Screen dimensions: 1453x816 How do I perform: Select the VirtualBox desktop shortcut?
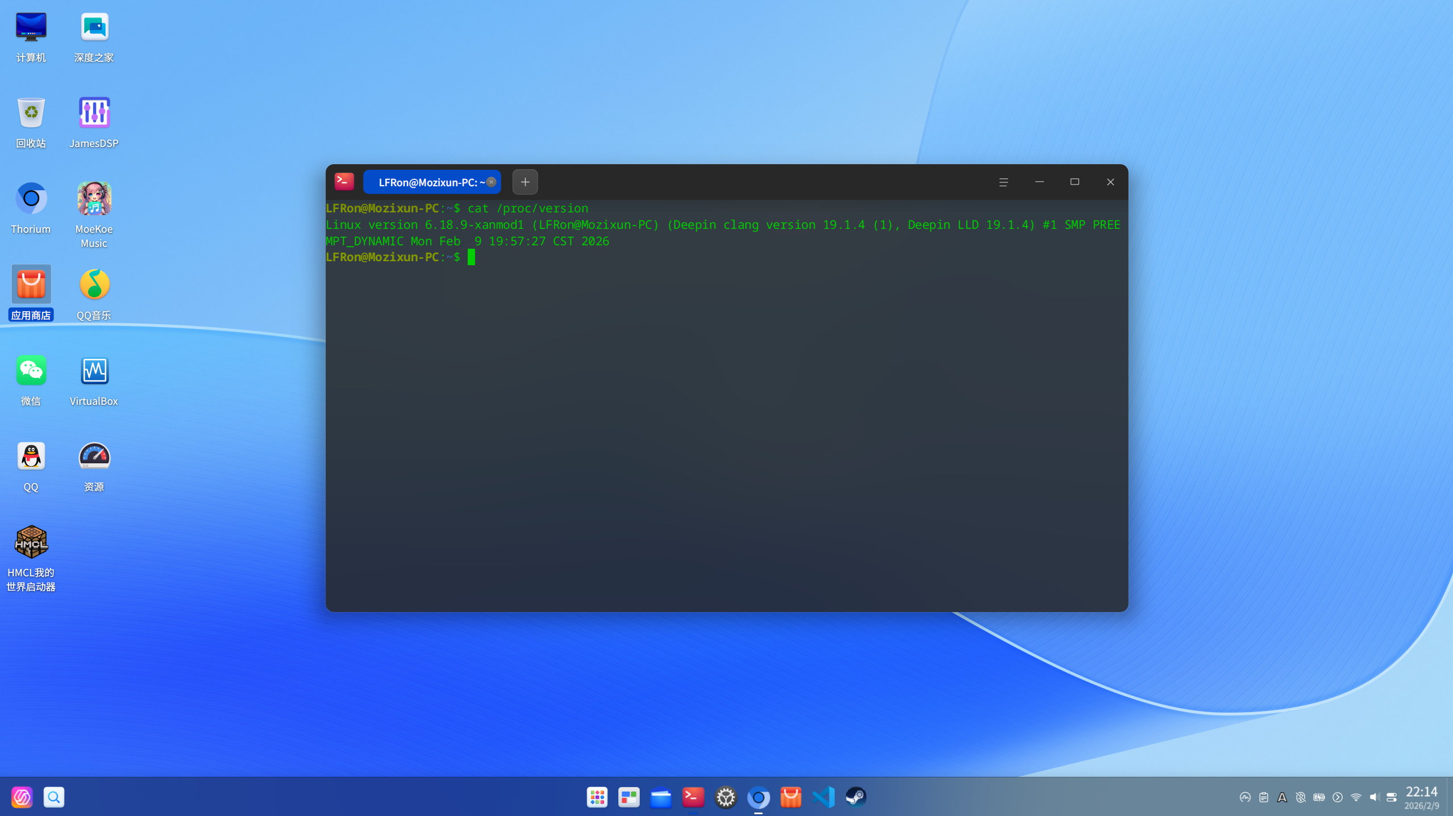click(94, 371)
